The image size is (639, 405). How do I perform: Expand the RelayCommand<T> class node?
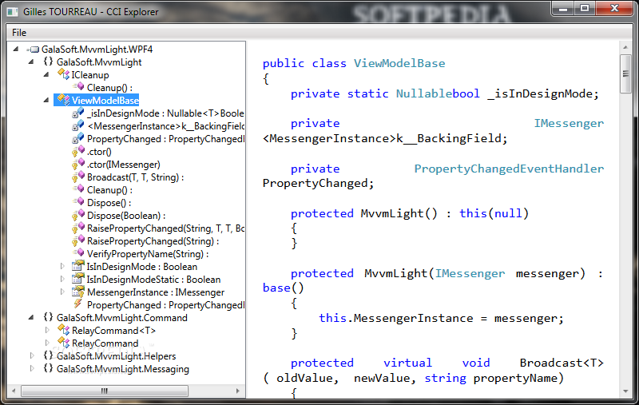pos(47,330)
